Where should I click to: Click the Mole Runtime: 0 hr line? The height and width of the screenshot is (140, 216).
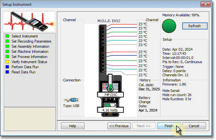(x=177, y=99)
